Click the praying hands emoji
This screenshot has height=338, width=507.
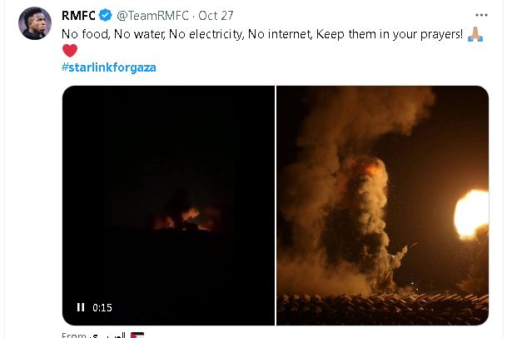pos(475,32)
